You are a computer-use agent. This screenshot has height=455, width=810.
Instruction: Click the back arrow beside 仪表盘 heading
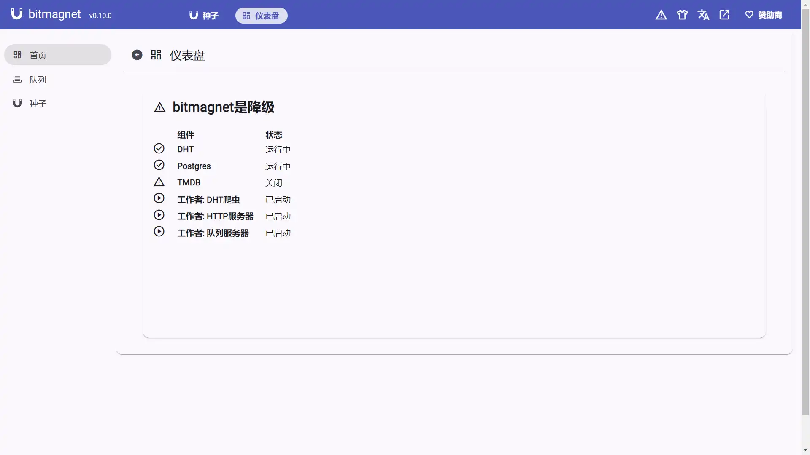137,55
